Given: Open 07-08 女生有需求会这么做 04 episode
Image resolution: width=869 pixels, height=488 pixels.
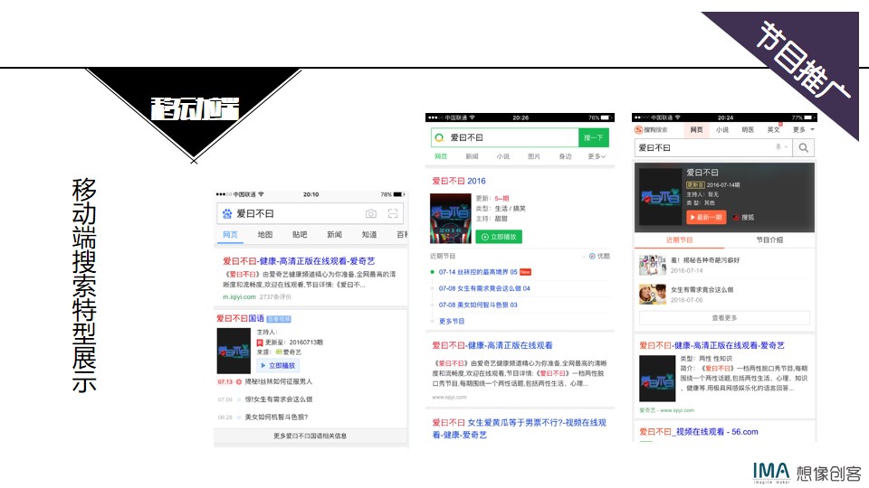Looking at the screenshot, I should coord(484,288).
